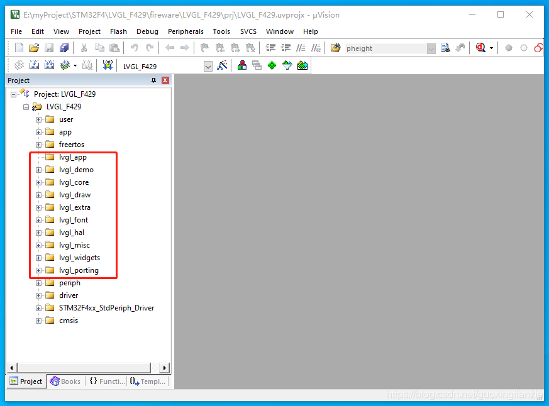Open Select Software Packs icon
The height and width of the screenshot is (406, 549).
(x=287, y=65)
